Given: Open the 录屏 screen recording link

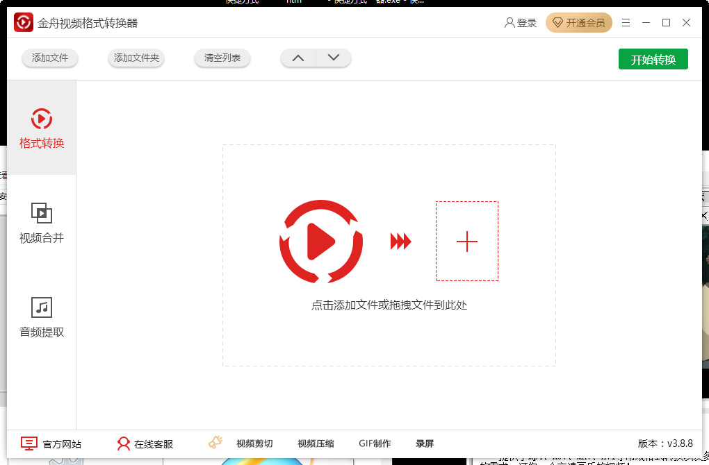Looking at the screenshot, I should point(425,443).
